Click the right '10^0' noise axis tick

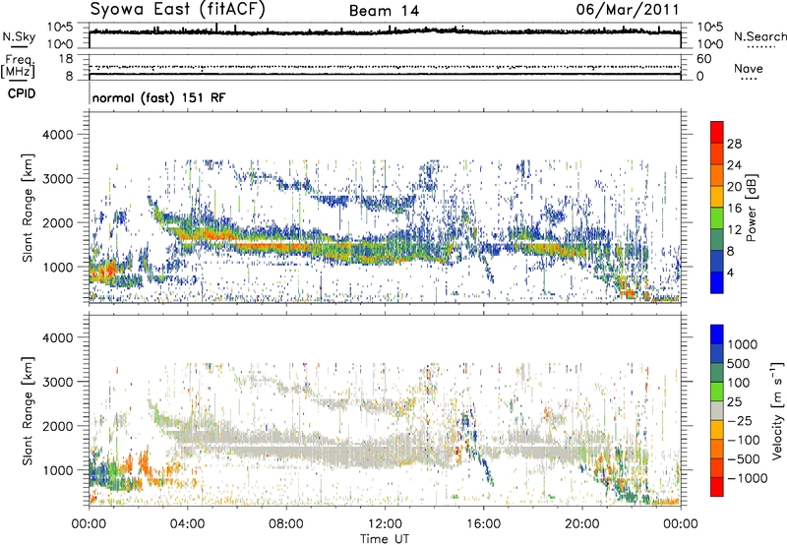point(710,44)
